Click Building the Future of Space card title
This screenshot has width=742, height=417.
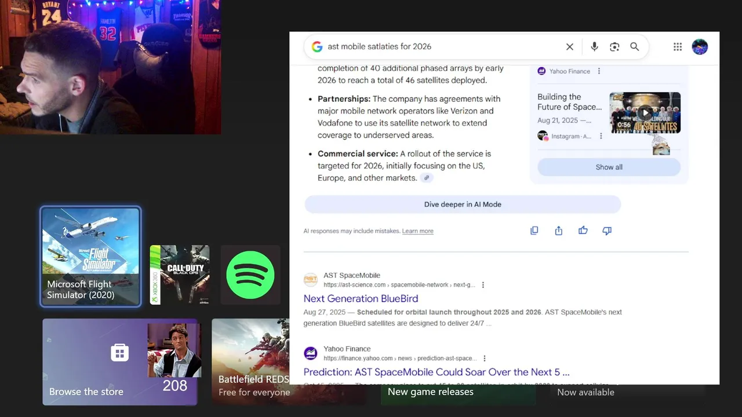(570, 102)
